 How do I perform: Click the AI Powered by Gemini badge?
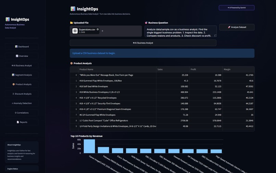pyautogui.click(x=237, y=8)
